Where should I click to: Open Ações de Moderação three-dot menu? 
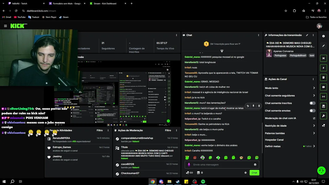[x=176, y=131]
